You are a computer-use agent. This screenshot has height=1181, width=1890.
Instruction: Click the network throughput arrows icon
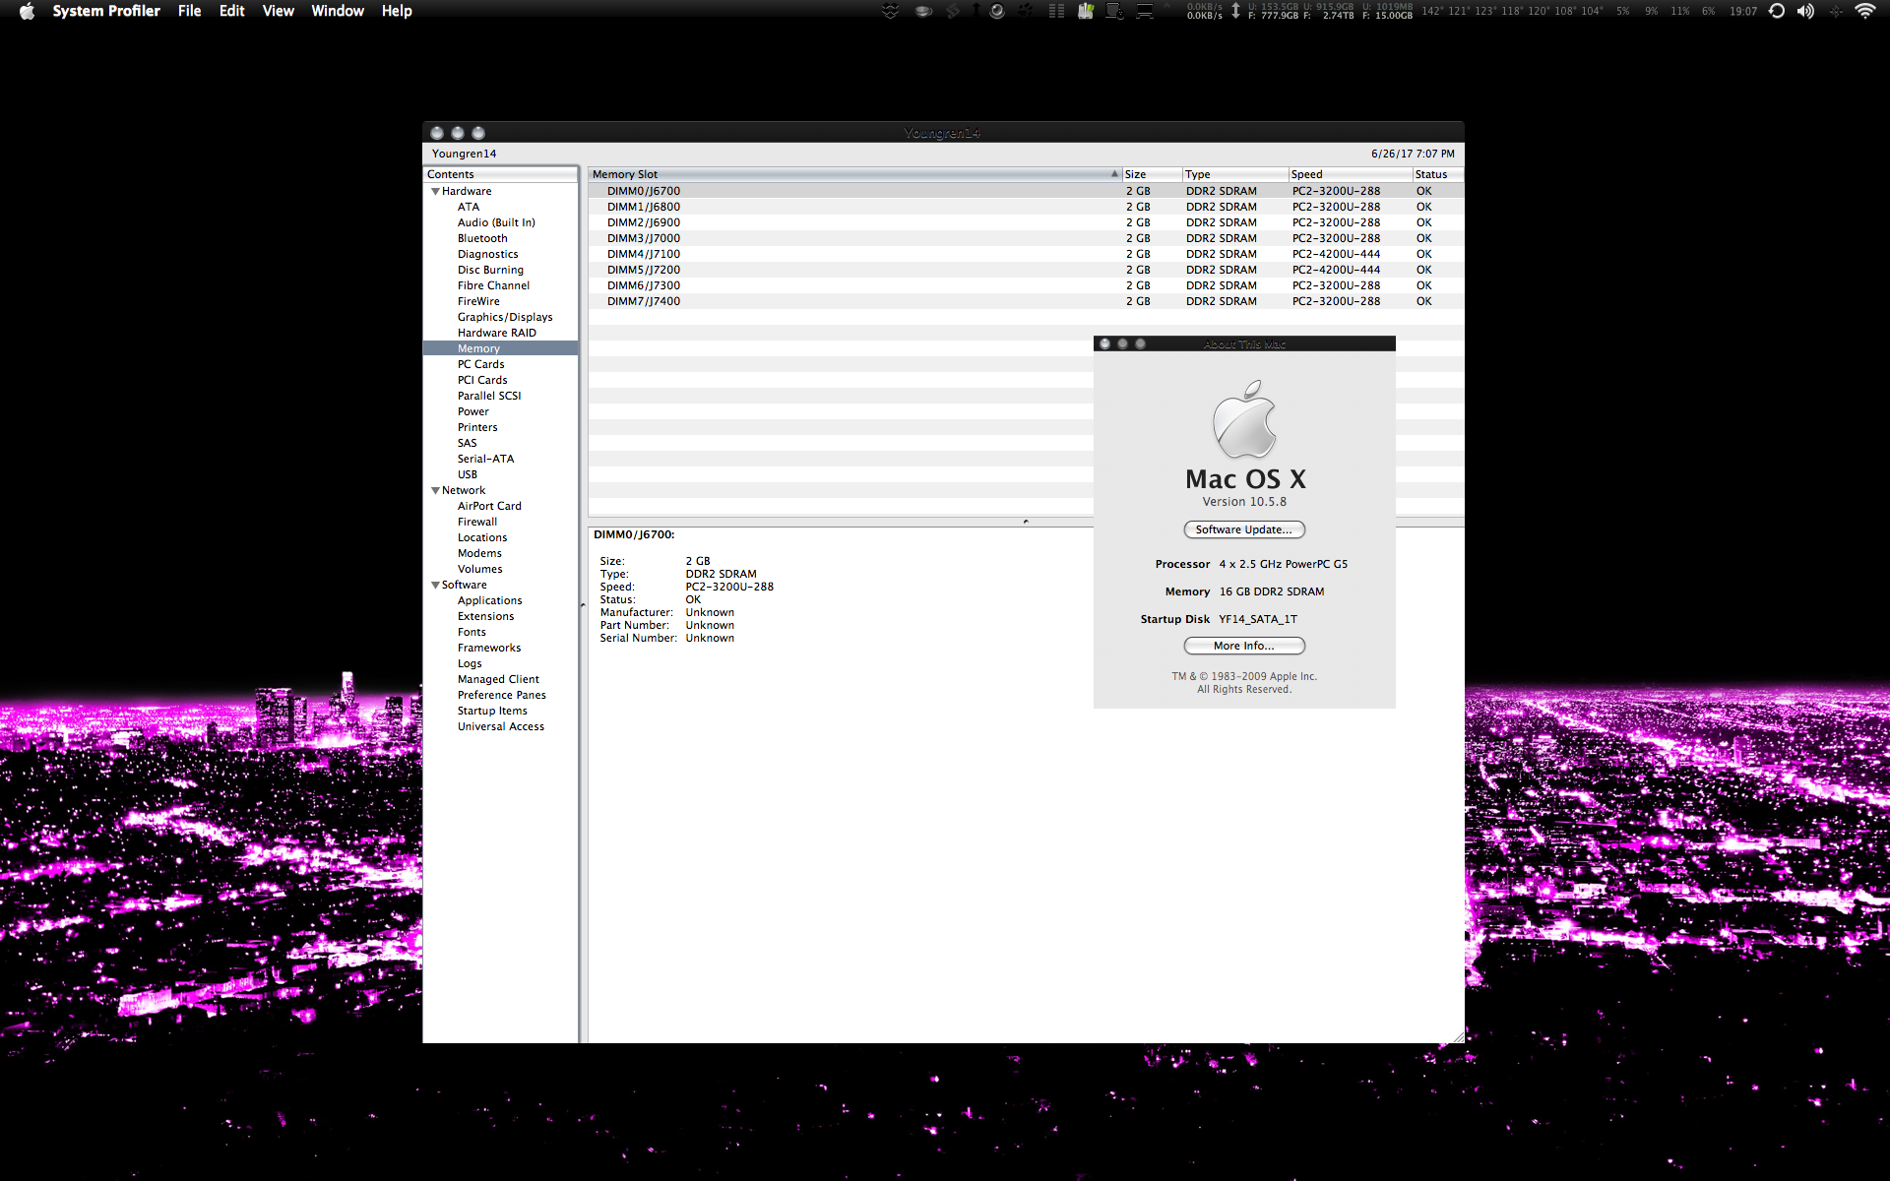(x=1235, y=11)
